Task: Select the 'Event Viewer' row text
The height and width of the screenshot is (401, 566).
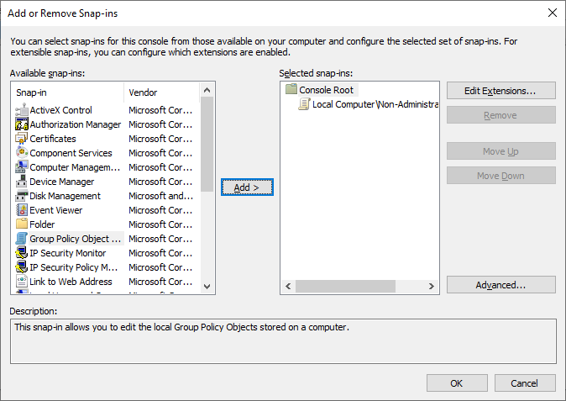Action: click(x=56, y=210)
